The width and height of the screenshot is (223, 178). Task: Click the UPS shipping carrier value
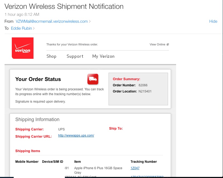coord(61,129)
